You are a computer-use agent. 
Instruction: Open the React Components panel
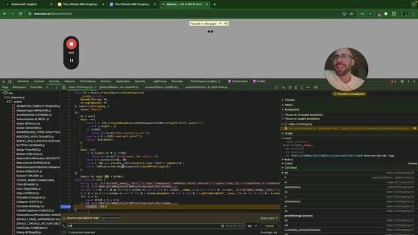click(238, 82)
